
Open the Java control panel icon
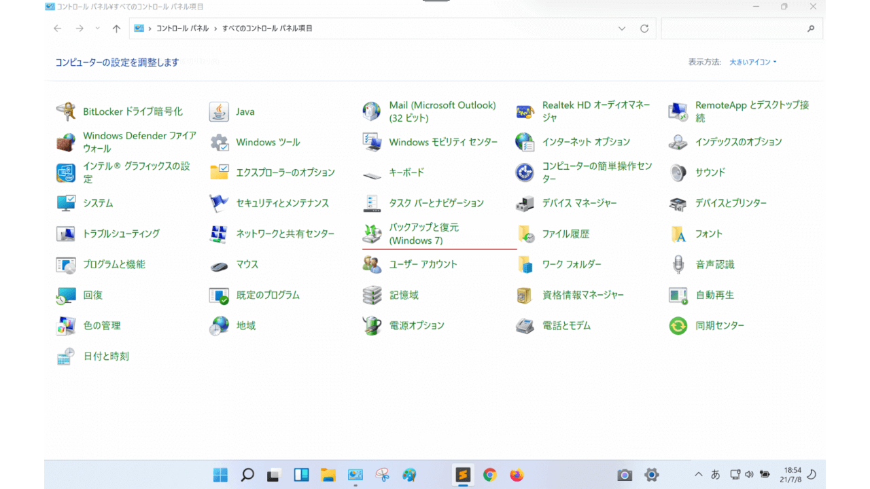pyautogui.click(x=219, y=111)
